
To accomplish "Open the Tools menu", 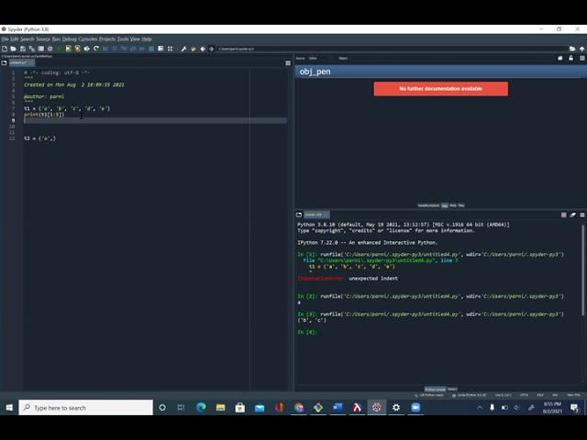I will [123, 38].
